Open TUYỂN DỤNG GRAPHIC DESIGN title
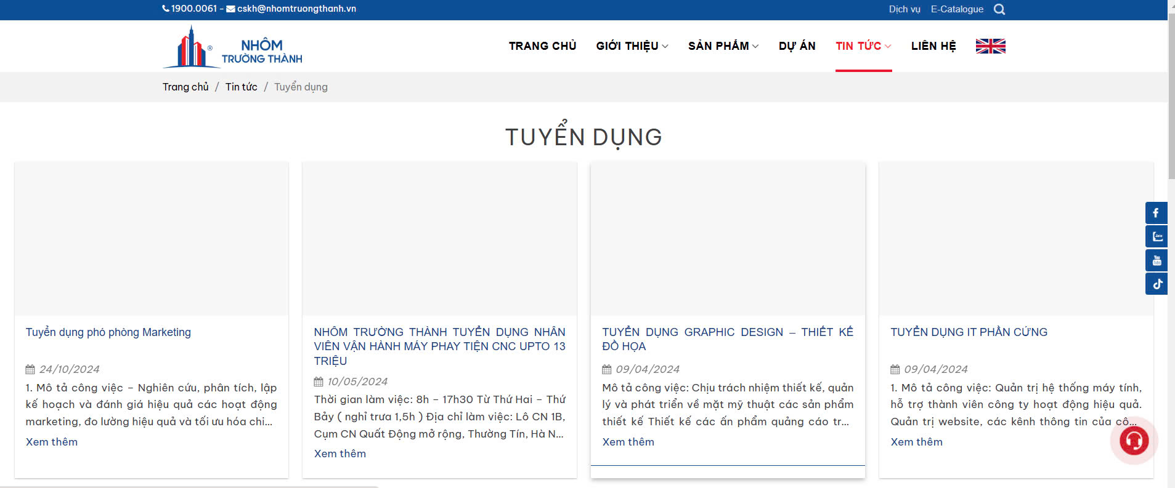Viewport: 1175px width, 488px height. coord(728,339)
